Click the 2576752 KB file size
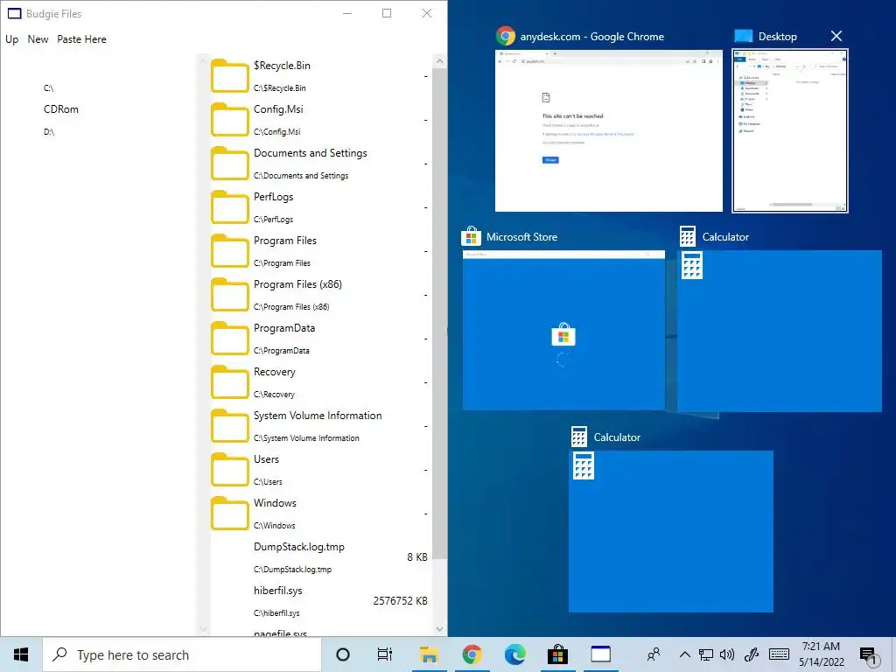 pos(400,601)
